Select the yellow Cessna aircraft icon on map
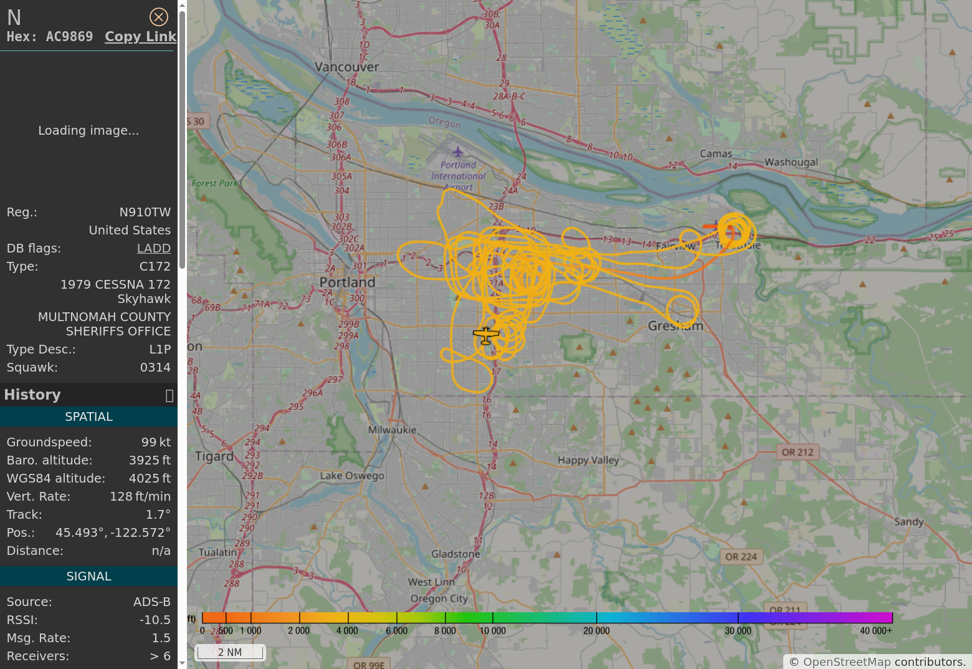The width and height of the screenshot is (972, 669). tap(486, 335)
